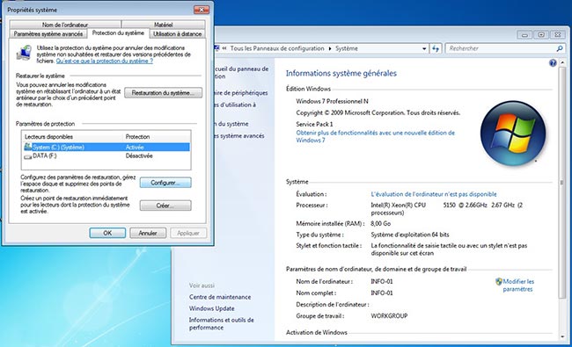Click the DATA (F:) drive icon
The height and width of the screenshot is (347, 572).
coord(28,156)
